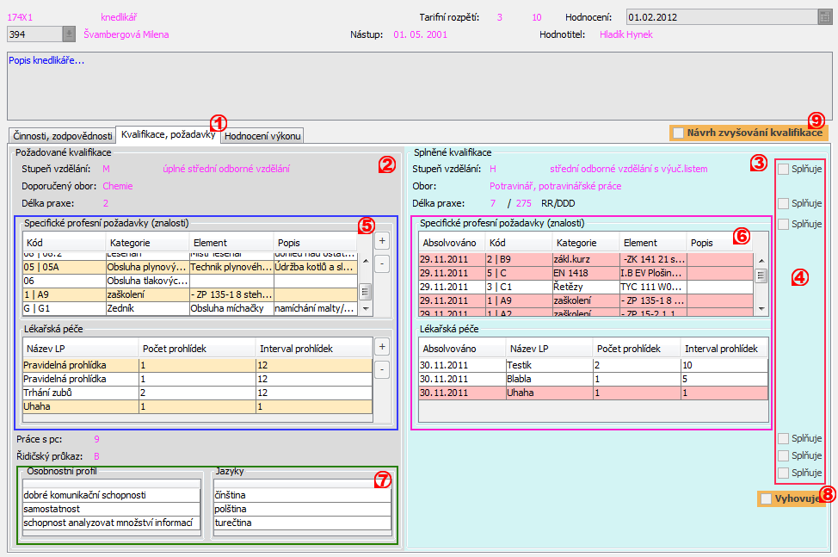Remove a row with Lékařská péče minus button
Screen dimensions: 838x557
382,369
